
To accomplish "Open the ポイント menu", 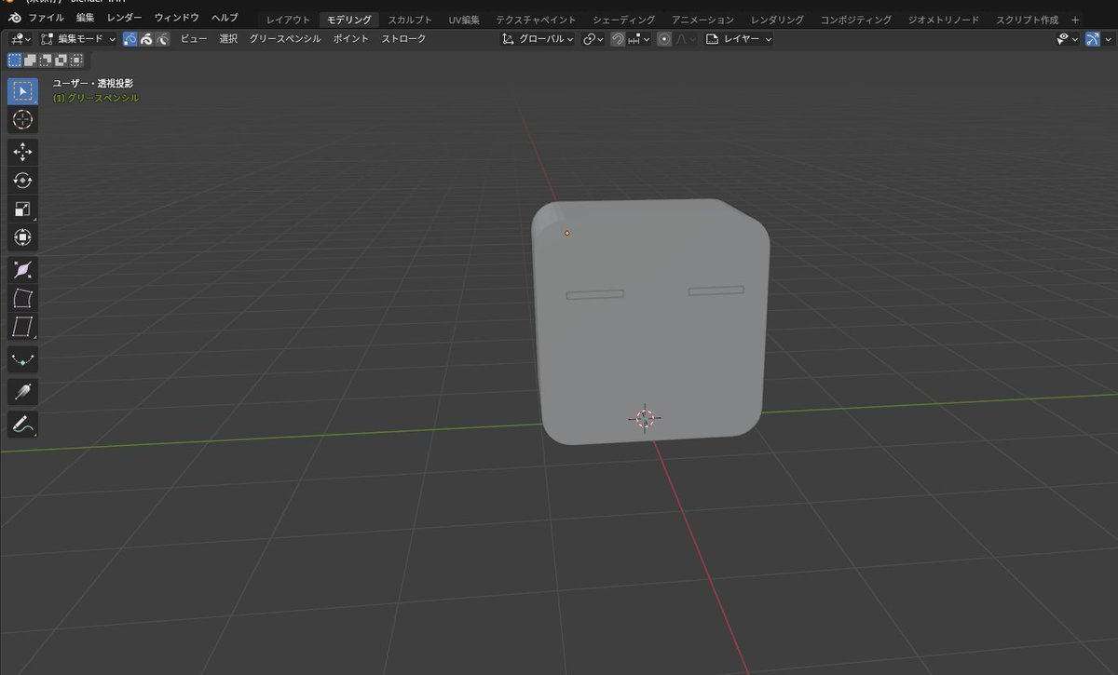I will tap(351, 39).
